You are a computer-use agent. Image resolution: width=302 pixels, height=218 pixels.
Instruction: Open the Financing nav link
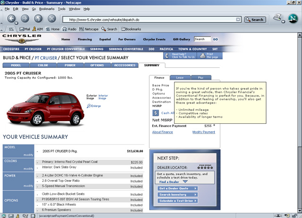pos(85,39)
